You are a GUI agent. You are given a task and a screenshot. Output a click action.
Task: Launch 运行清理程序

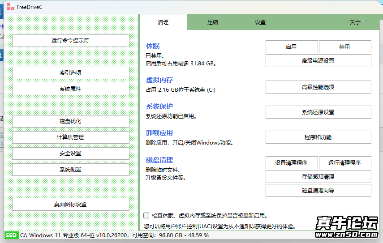click(x=344, y=163)
